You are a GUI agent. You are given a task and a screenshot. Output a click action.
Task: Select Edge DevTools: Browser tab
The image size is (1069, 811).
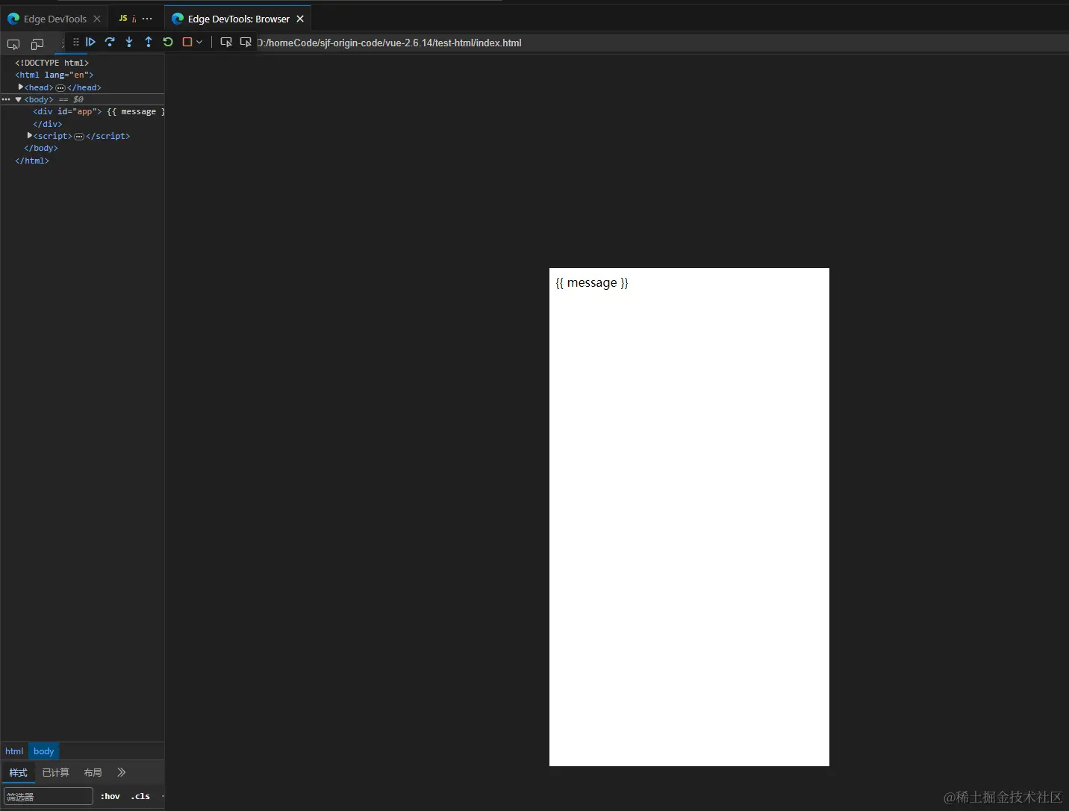pyautogui.click(x=238, y=19)
